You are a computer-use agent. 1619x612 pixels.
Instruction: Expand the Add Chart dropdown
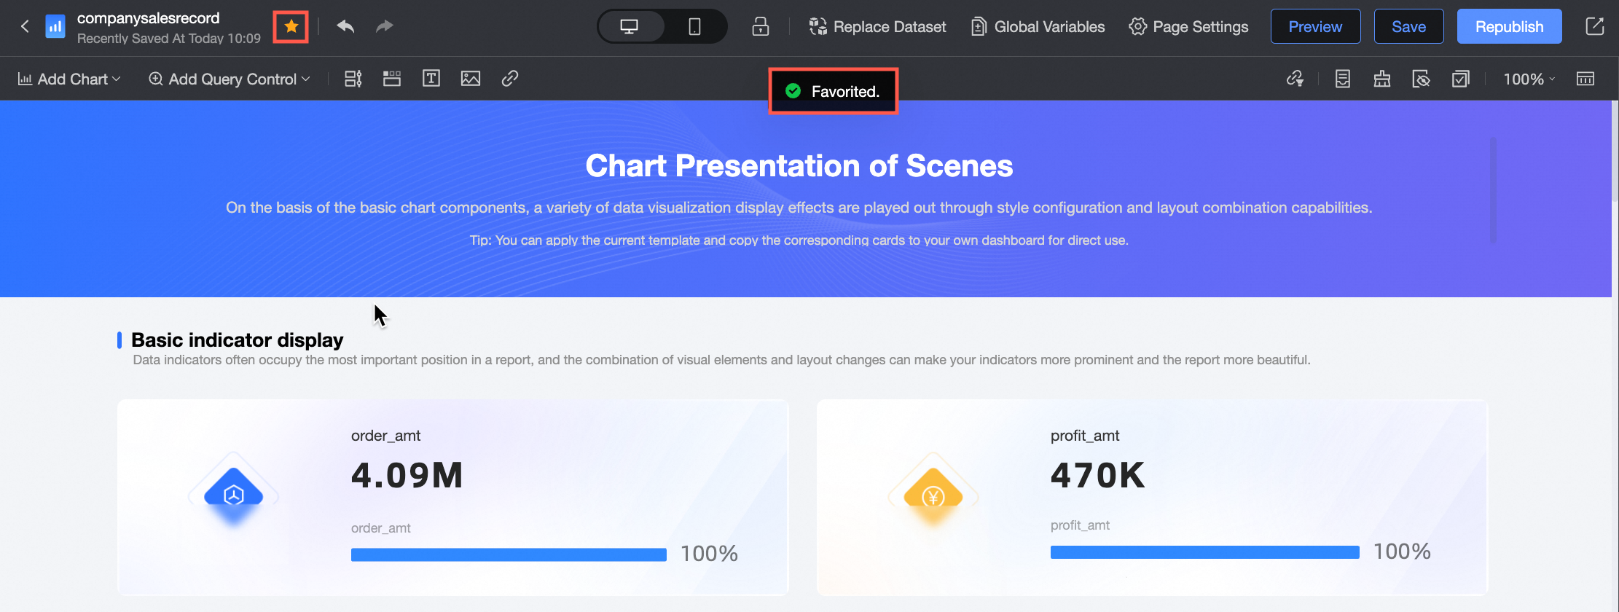[x=69, y=79]
